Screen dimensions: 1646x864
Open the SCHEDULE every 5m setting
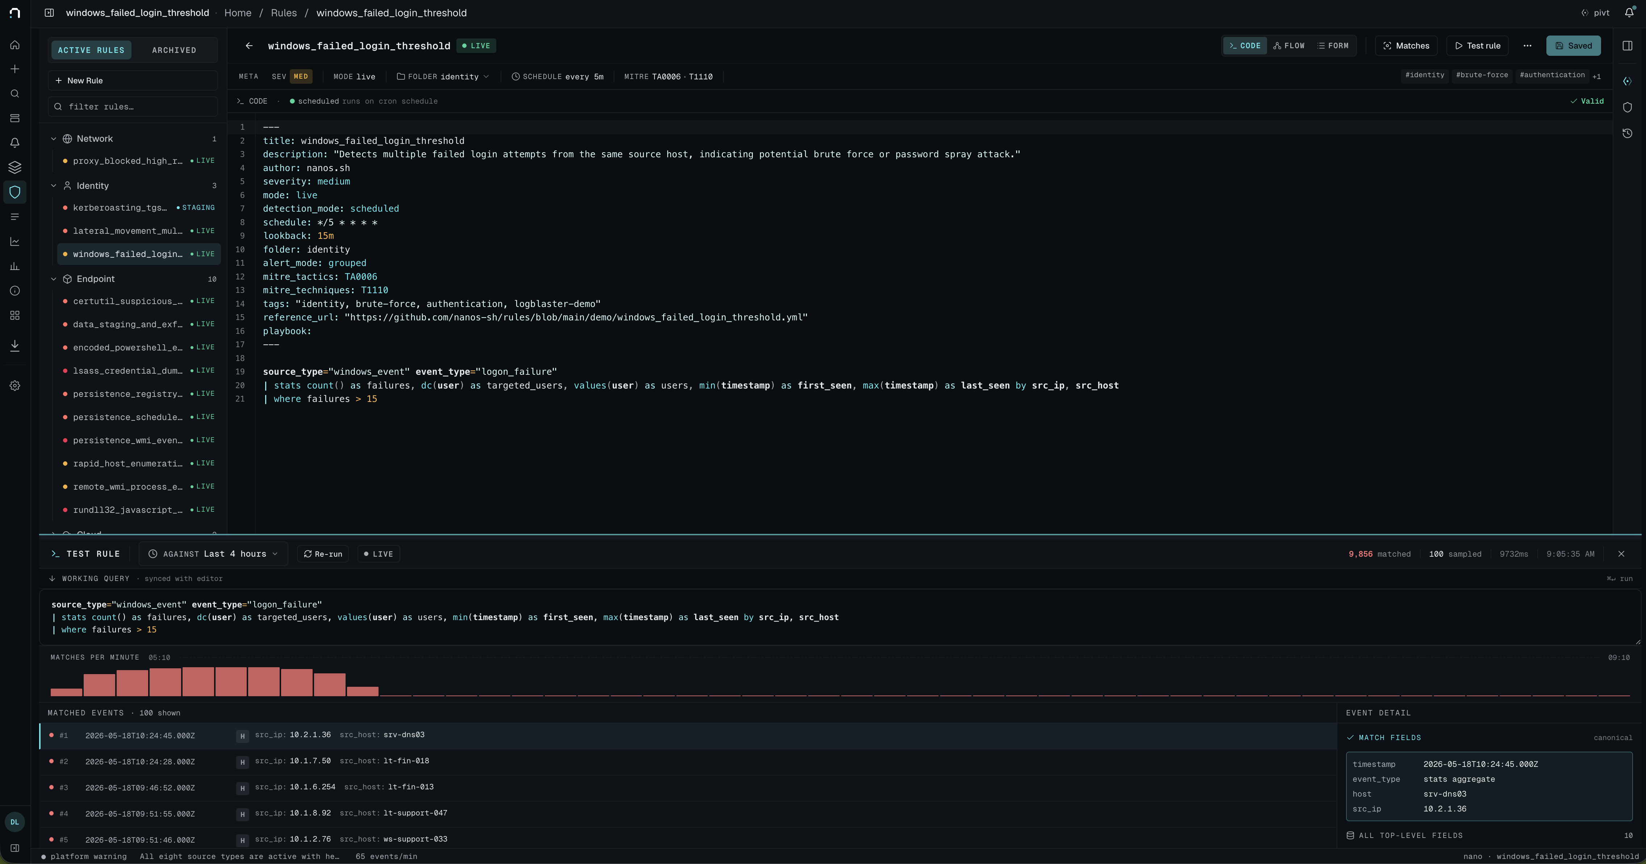tap(557, 77)
